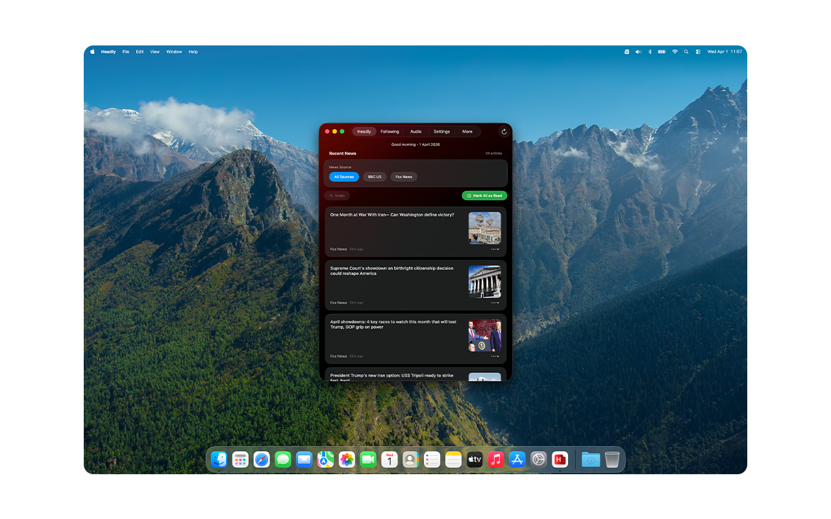Open the Supreme Court birthright citizenship headline
831x519 pixels.
coord(392,271)
